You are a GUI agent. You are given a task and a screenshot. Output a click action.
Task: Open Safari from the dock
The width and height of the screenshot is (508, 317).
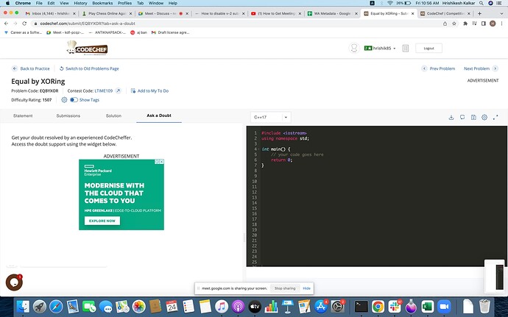[x=56, y=306]
